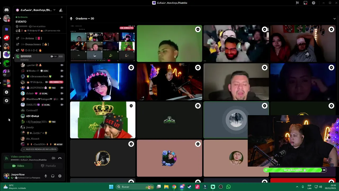The image size is (339, 191).
Task: Collapse the Oradores section chevron
Action: click(x=334, y=19)
